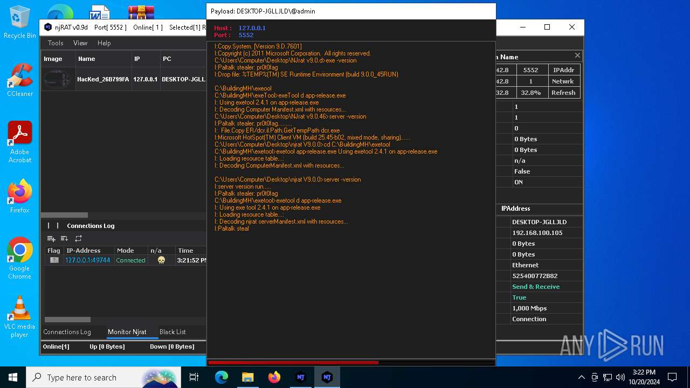Viewport: 690px width, 388px height.
Task: Click the 525400772B82 MAC address value
Action: pos(535,276)
